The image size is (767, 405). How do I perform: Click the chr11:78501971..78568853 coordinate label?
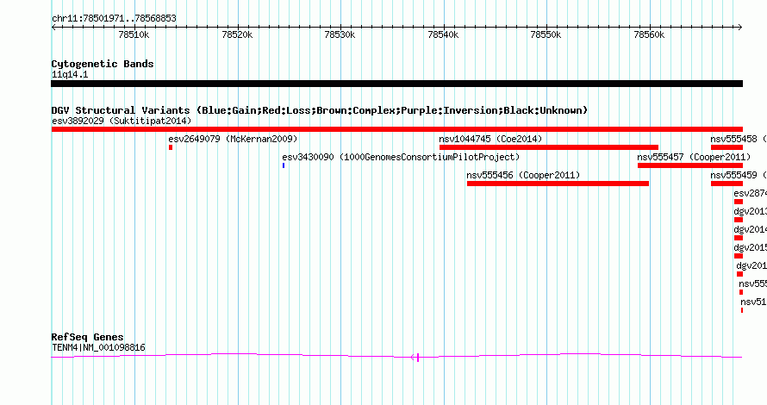coord(114,18)
